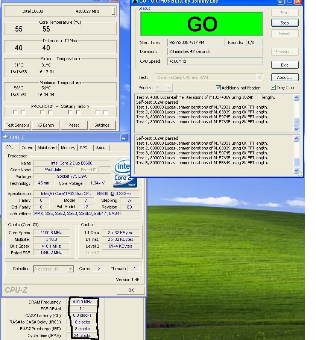Click the Reset button in ORTHOS
The height and width of the screenshot is (340, 316).
point(285,33)
